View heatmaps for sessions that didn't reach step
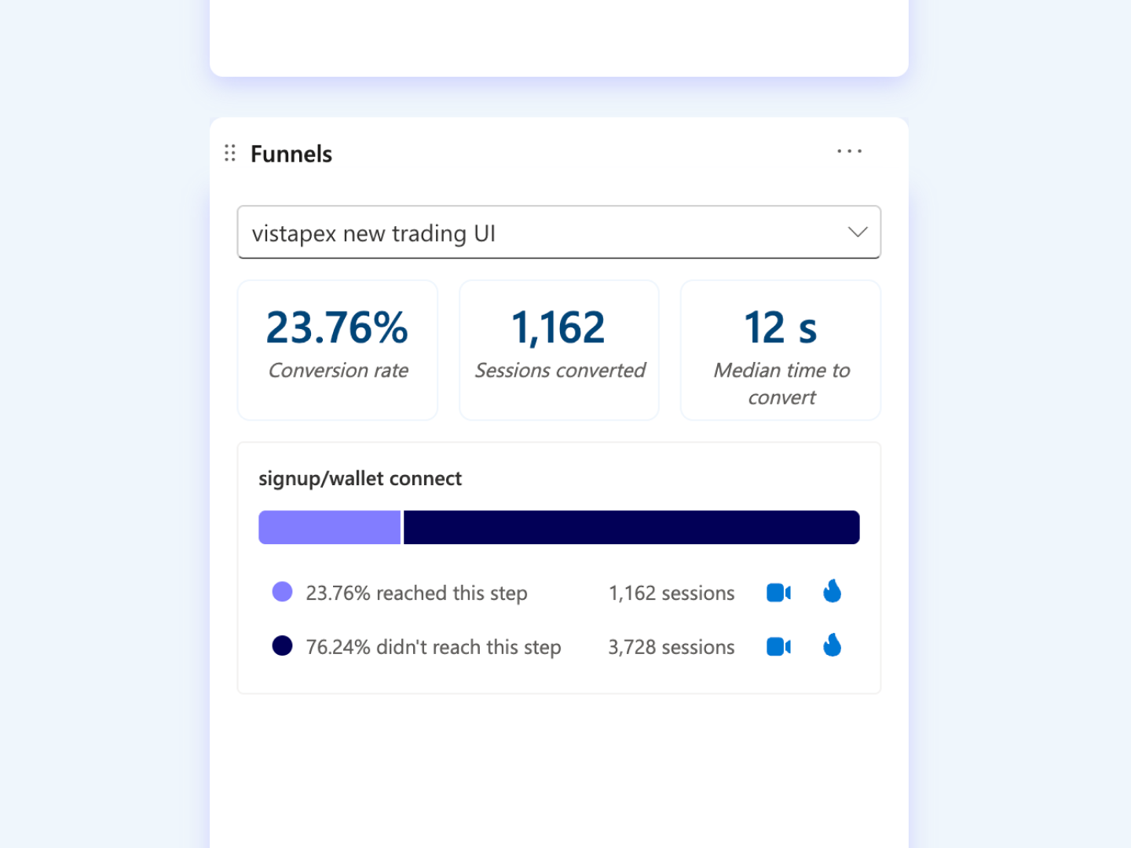The width and height of the screenshot is (1131, 848). point(833,645)
